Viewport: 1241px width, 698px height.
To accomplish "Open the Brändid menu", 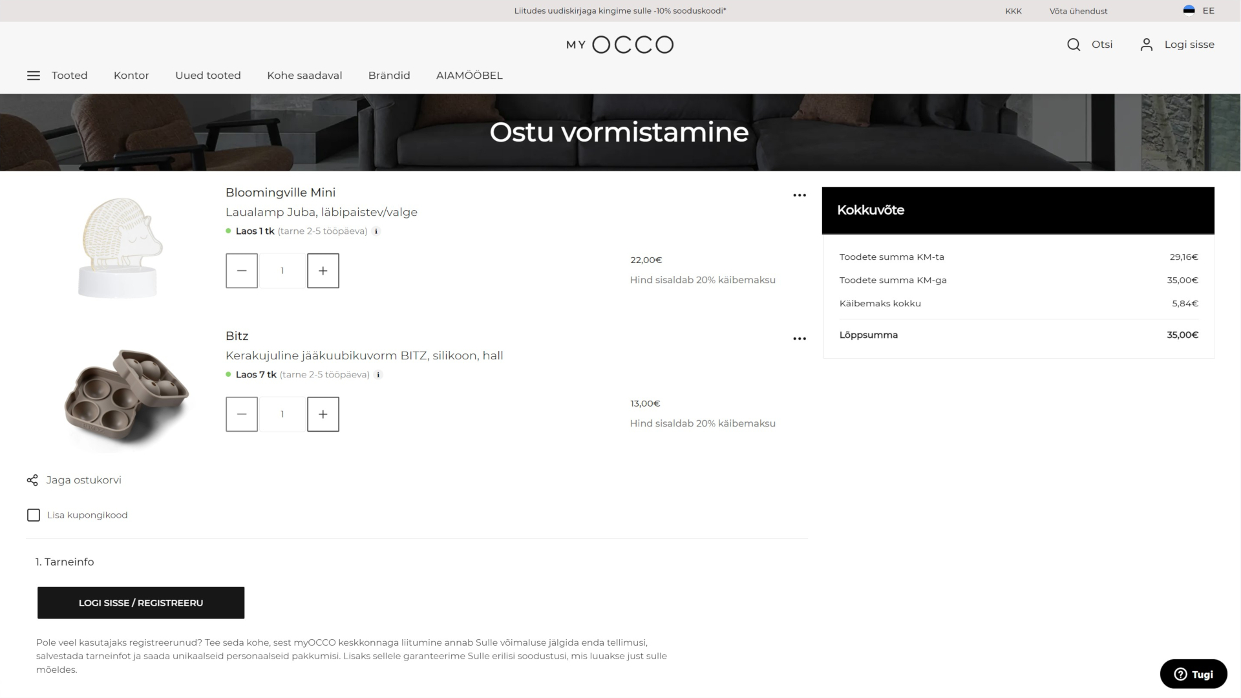I will coord(389,76).
